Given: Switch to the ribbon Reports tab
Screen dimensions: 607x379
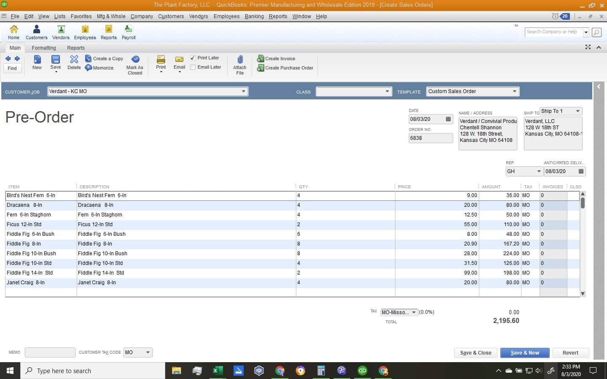Looking at the screenshot, I should click(x=76, y=48).
